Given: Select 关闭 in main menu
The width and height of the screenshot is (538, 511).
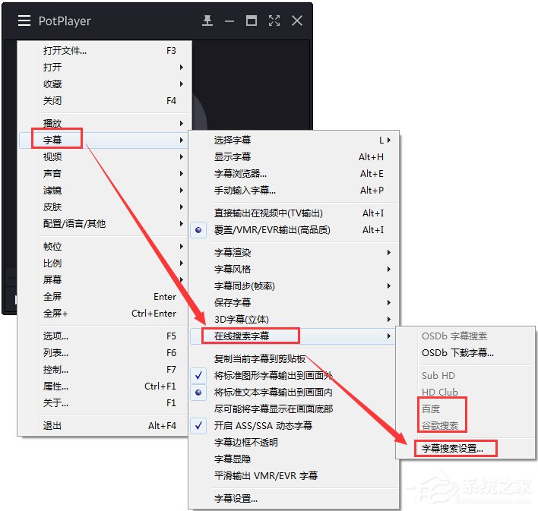Looking at the screenshot, I should tap(103, 101).
